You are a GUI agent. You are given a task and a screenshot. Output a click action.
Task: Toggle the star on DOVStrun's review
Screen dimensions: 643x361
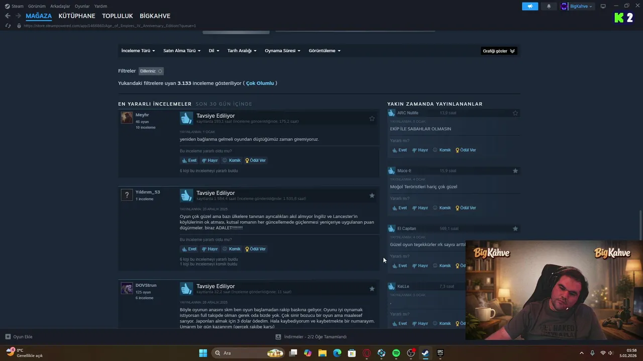(x=372, y=289)
